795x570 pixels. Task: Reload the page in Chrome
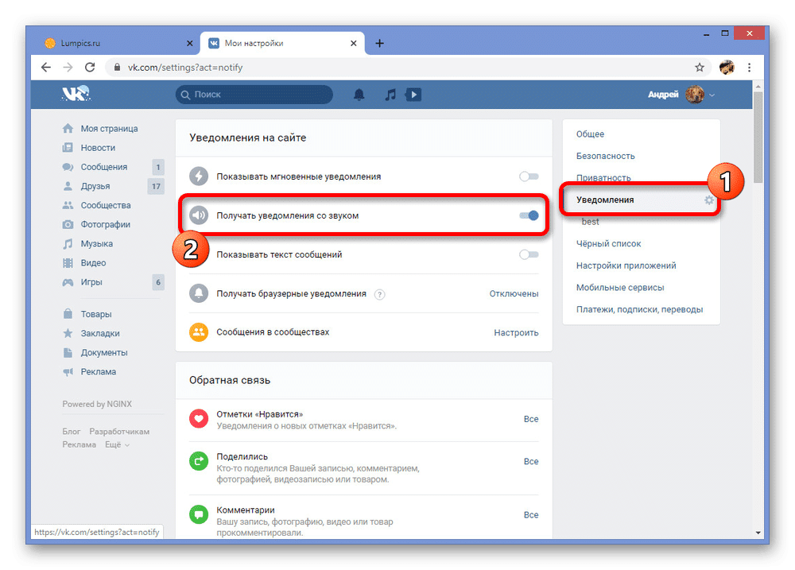90,68
